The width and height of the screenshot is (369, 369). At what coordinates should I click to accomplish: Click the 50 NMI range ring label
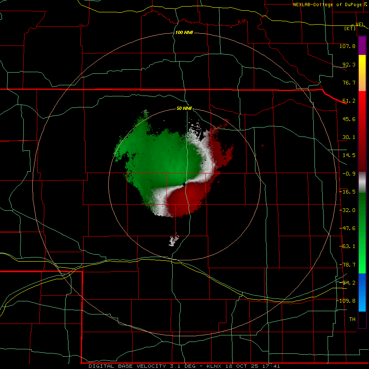[x=184, y=109]
